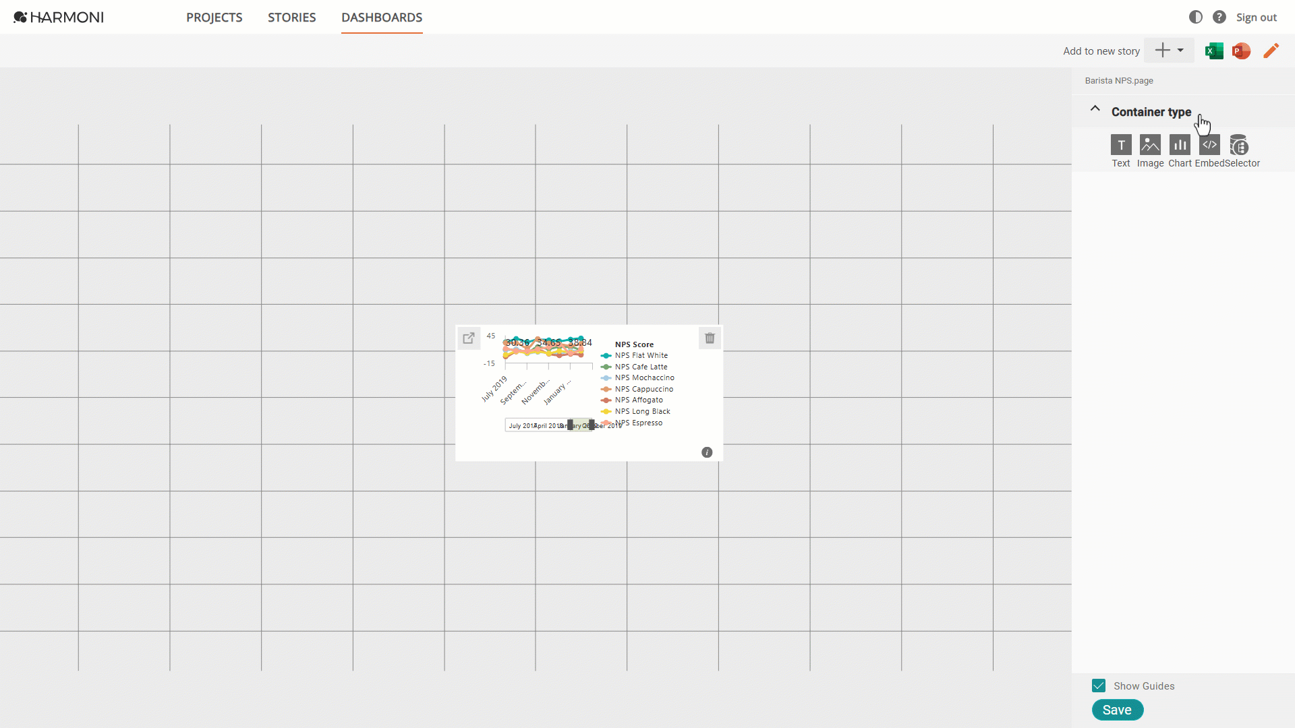Toggle NPS Cafe Latte legend entry

[x=634, y=367]
